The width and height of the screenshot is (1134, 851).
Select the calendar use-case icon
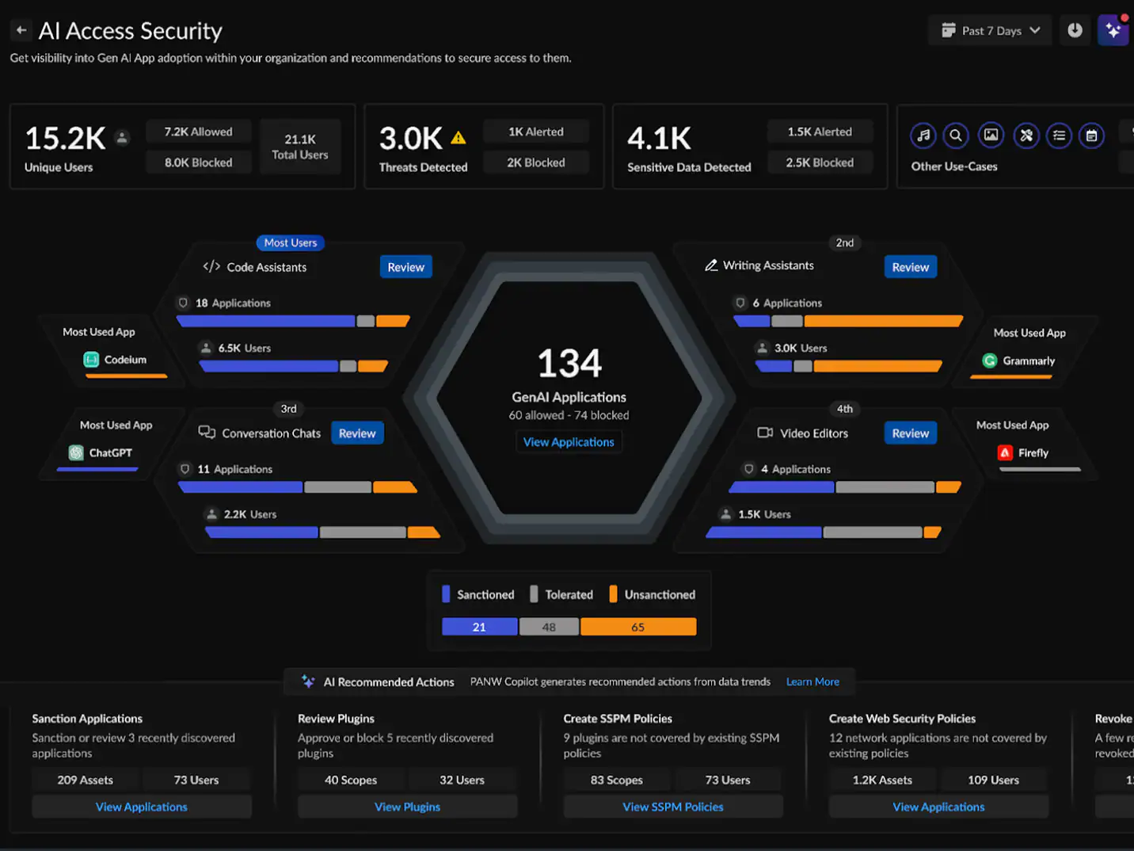(1091, 135)
